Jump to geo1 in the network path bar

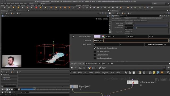point(92,68)
